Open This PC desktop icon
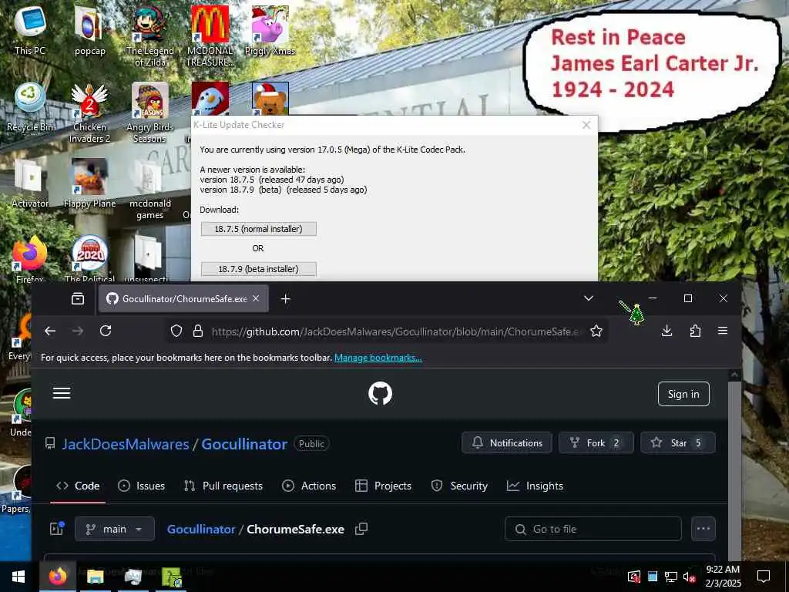Image resolution: width=789 pixels, height=592 pixels. (30, 30)
